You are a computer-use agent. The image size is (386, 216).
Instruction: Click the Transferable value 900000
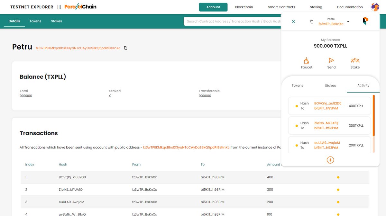tap(205, 96)
